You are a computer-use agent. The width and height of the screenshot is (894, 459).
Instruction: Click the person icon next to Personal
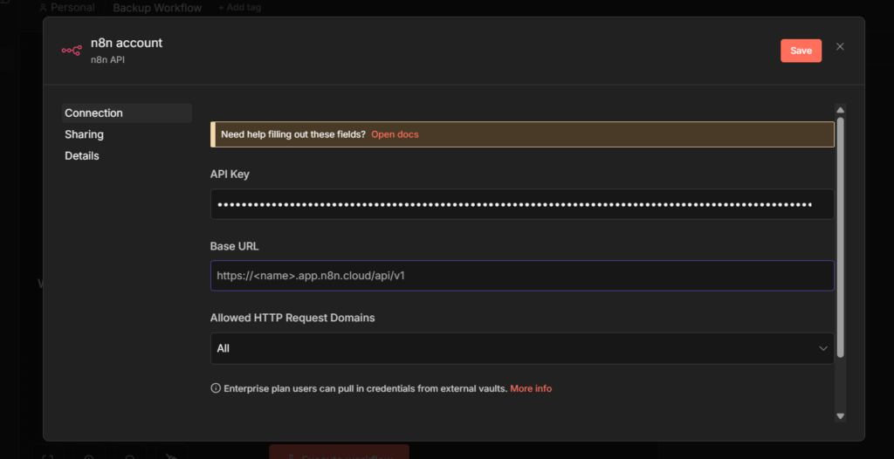pyautogui.click(x=43, y=8)
